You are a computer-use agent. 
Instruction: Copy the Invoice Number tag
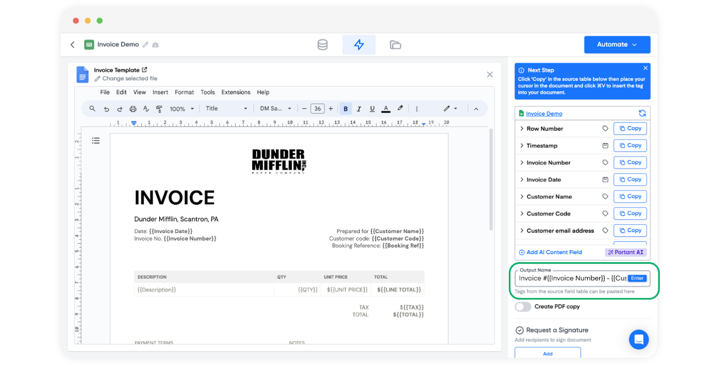click(x=630, y=163)
